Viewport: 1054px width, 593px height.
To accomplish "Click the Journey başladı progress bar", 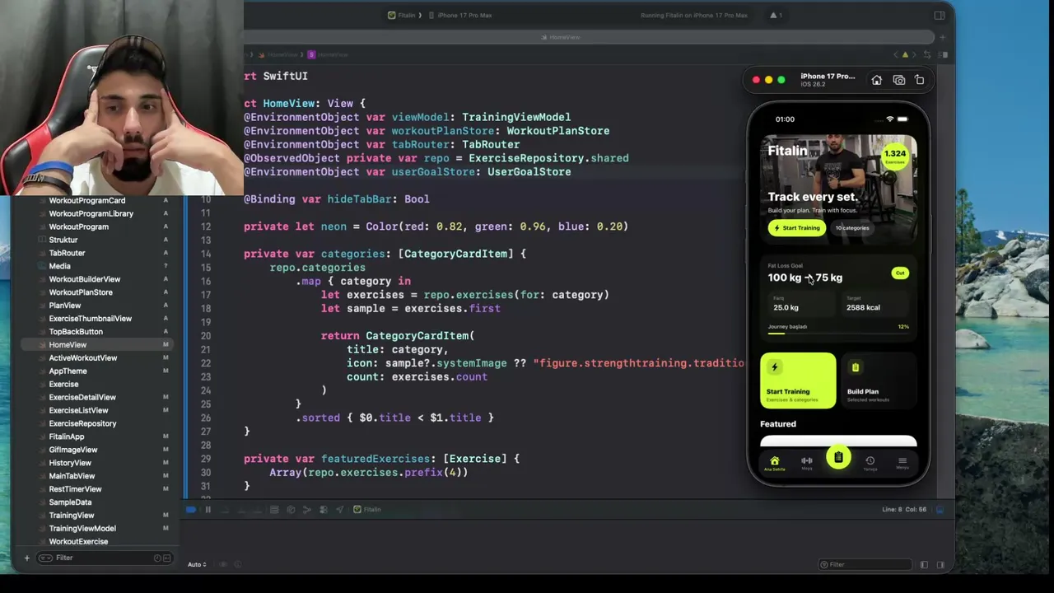I will (838, 333).
